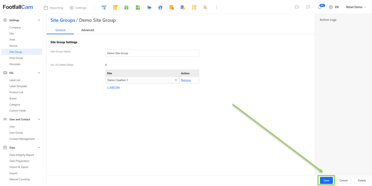The image size is (372, 186).
Task: Open the blue house icon module
Action: point(160,8)
